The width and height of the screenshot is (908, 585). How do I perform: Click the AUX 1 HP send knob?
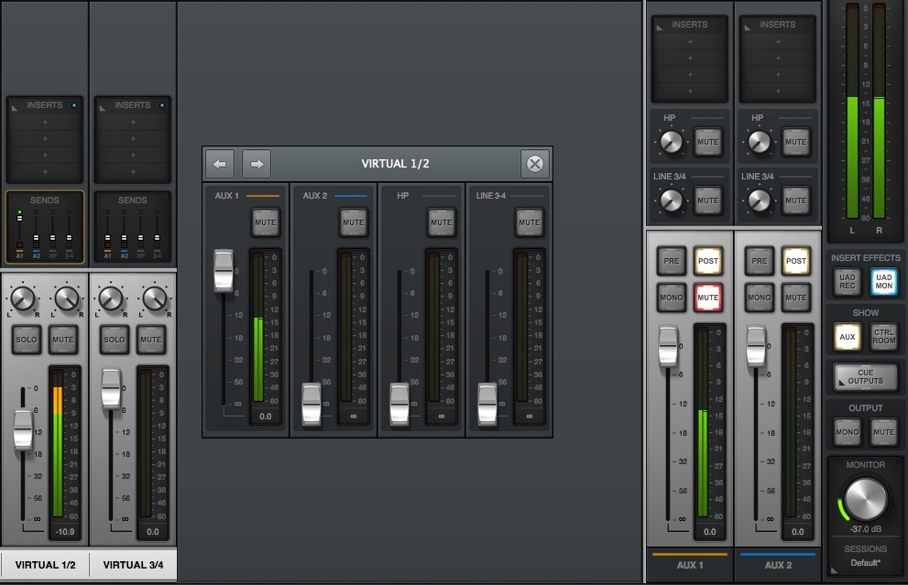[x=671, y=143]
